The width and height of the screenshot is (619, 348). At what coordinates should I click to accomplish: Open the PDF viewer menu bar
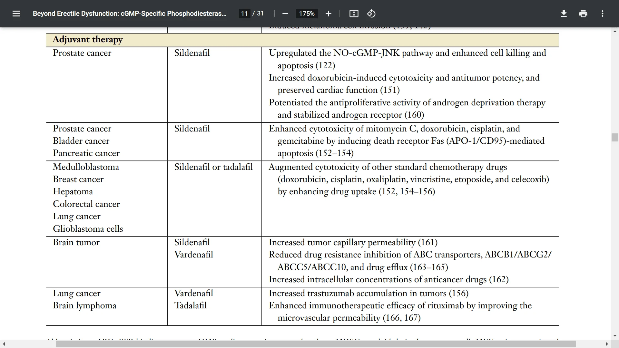(x=16, y=13)
